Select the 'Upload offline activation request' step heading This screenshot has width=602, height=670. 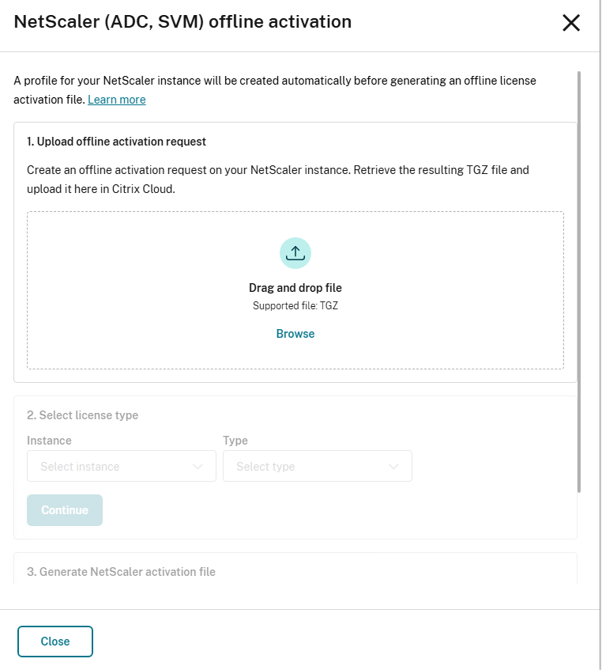pyautogui.click(x=116, y=142)
